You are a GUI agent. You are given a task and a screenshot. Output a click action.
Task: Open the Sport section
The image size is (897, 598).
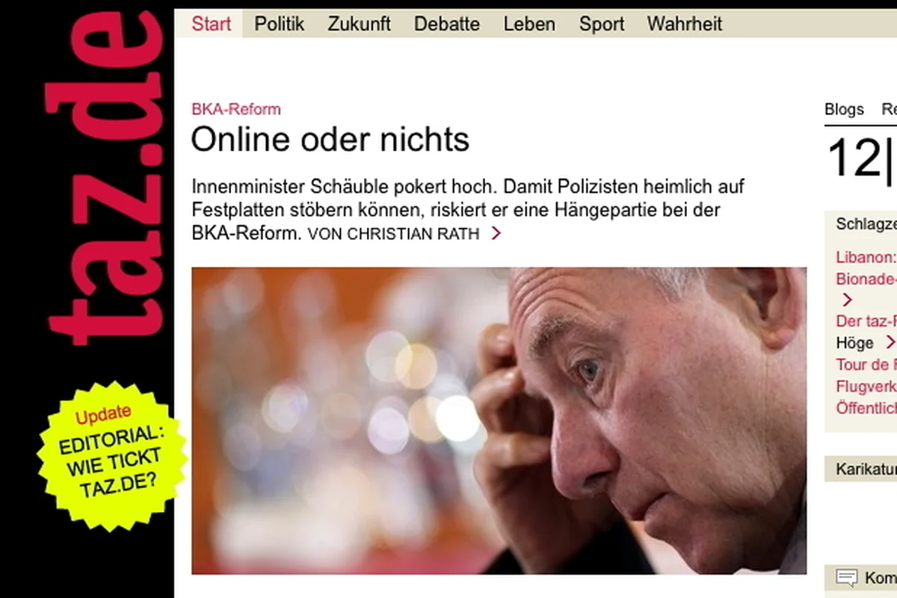pos(602,24)
